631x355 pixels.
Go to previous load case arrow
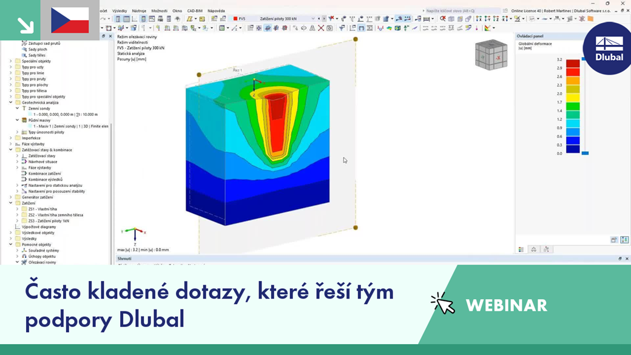tap(319, 19)
